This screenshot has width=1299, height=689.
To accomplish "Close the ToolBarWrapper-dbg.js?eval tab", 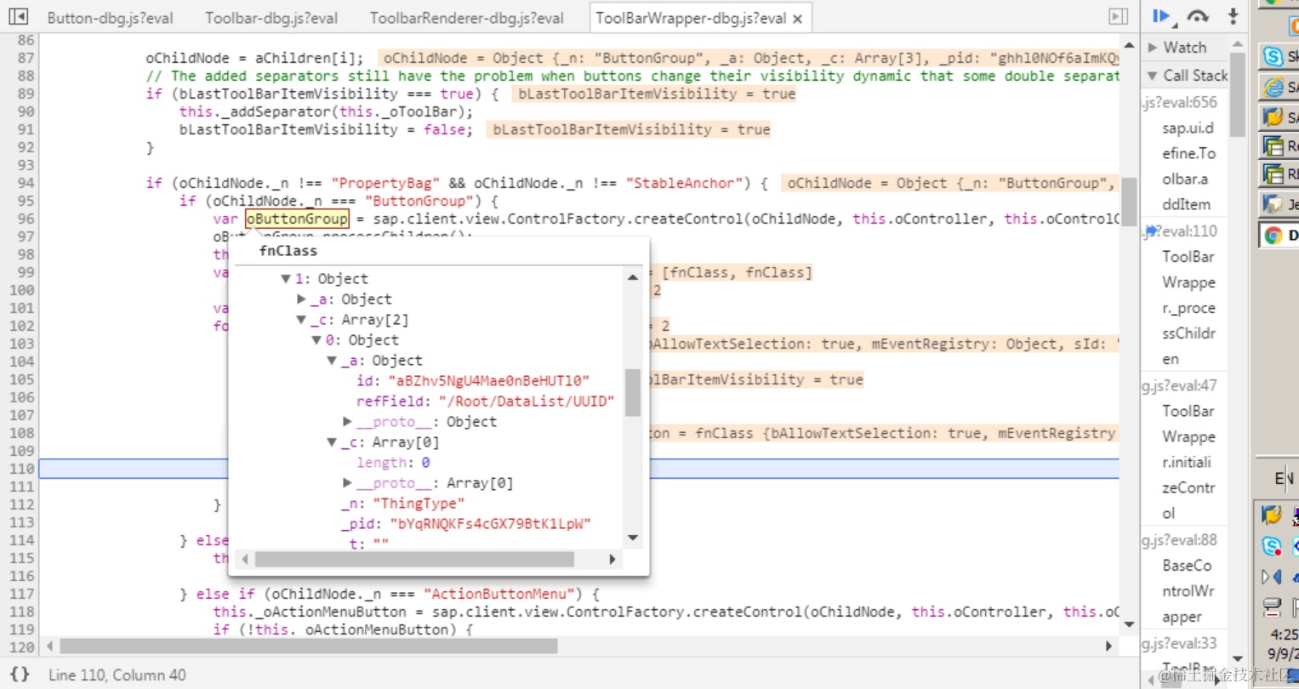I will point(797,18).
